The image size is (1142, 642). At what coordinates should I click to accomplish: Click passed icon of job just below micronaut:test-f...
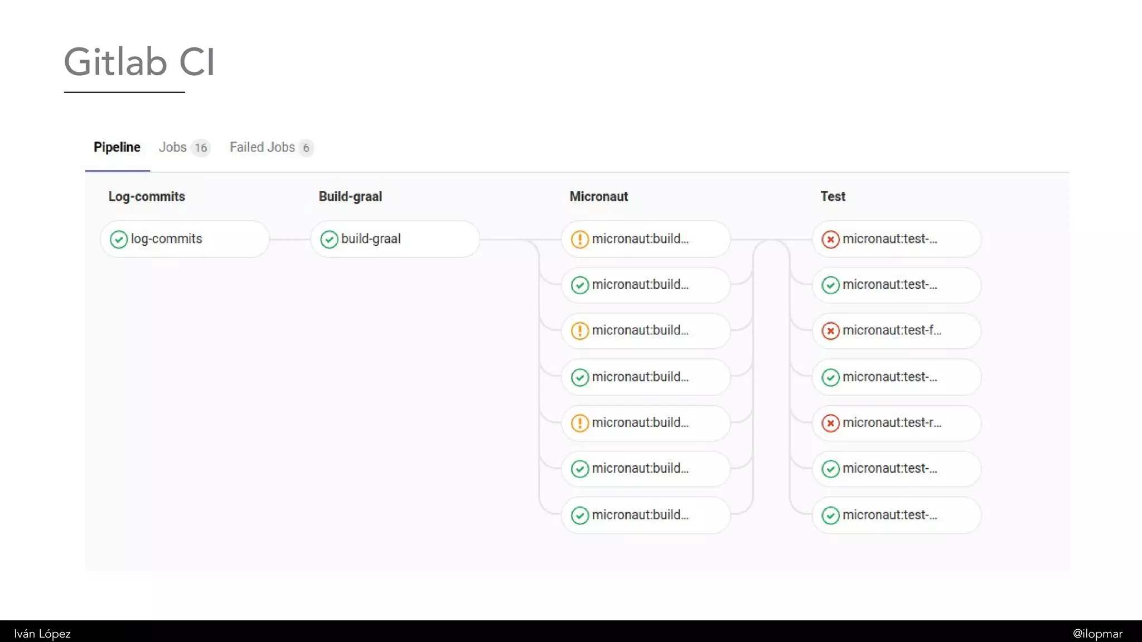point(830,377)
